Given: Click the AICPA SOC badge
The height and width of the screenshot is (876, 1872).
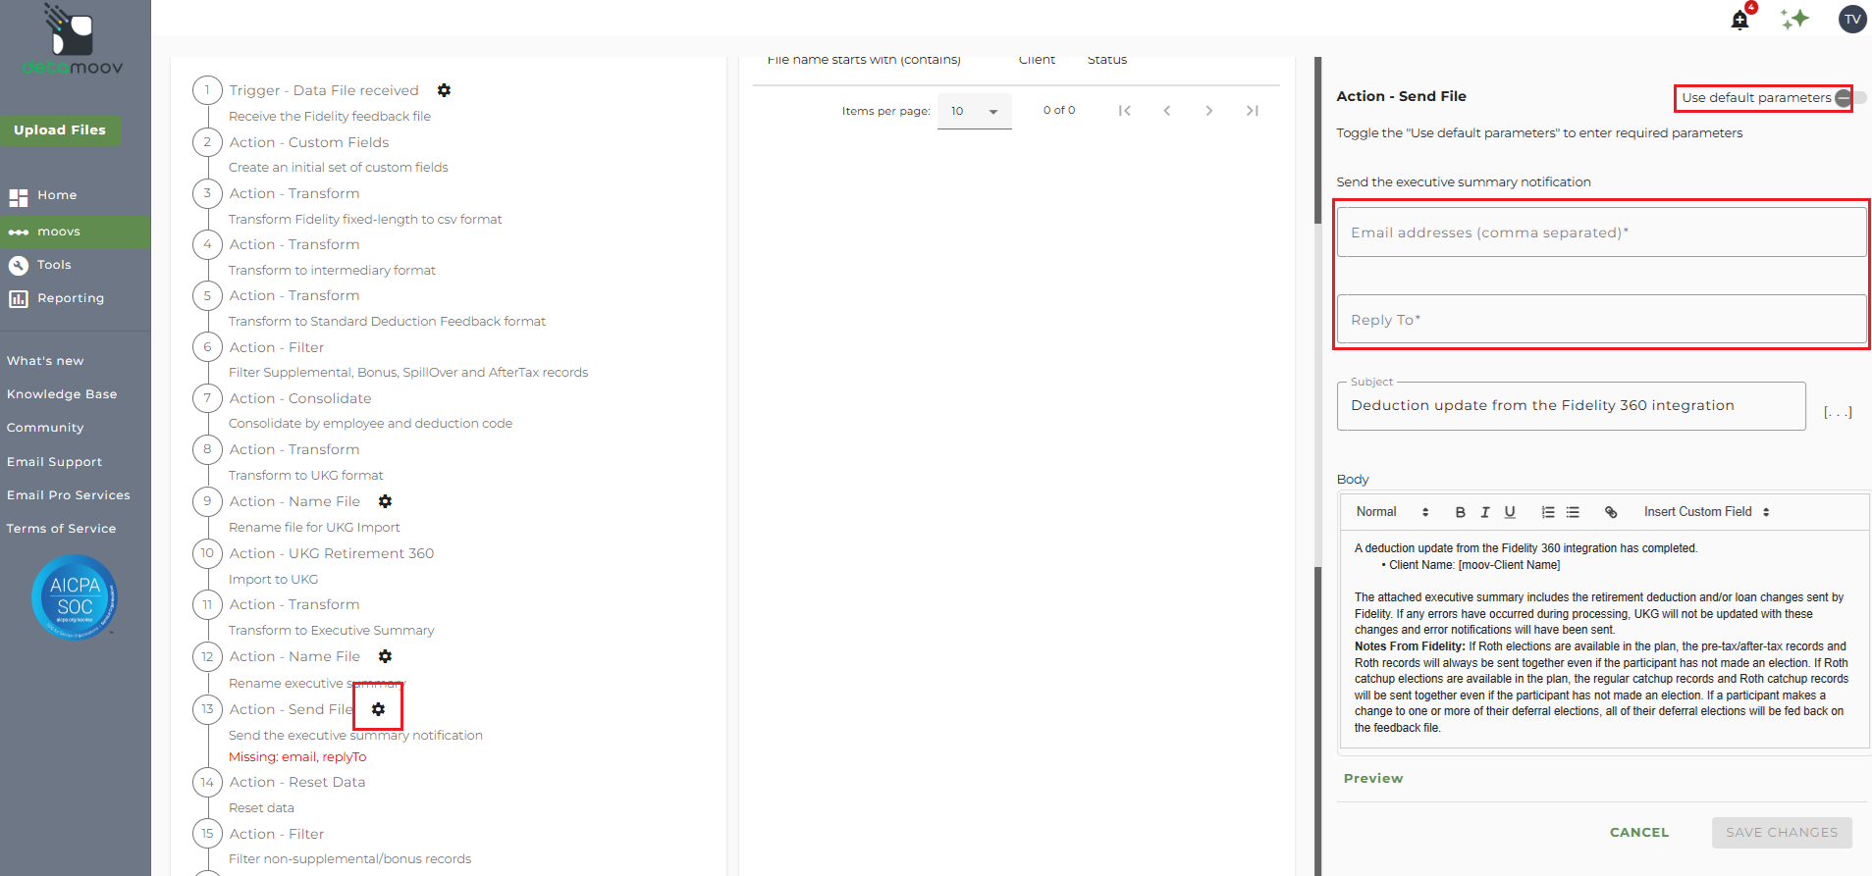Looking at the screenshot, I should [75, 597].
